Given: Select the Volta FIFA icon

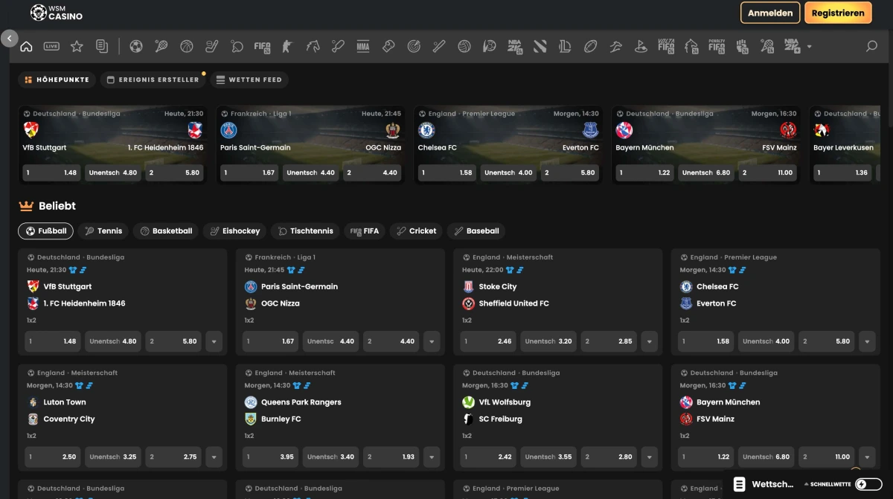Looking at the screenshot, I should click(x=666, y=46).
